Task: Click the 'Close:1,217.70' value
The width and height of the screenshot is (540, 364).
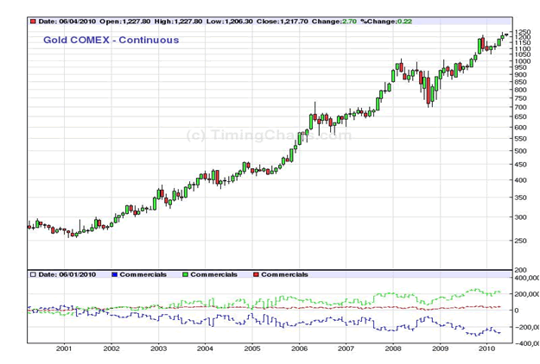Action: point(283,22)
